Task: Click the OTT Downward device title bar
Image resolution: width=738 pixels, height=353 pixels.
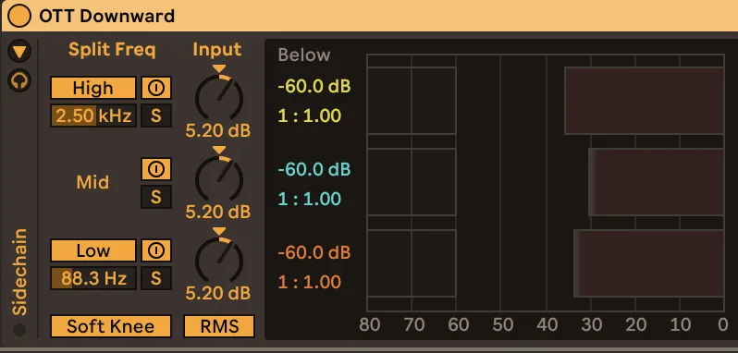Action: pos(369,16)
